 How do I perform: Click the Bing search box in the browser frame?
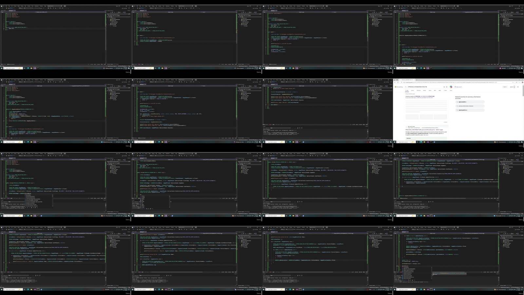pos(426,87)
